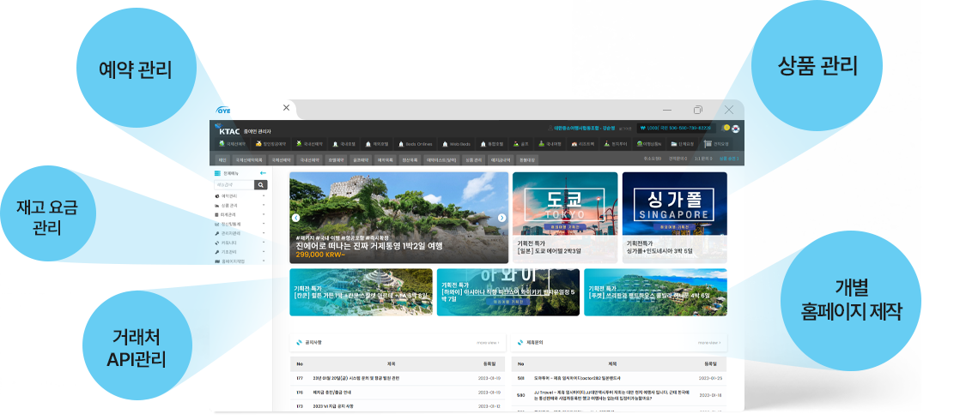Advance banner with the next slide arrow
Viewport: 954px width, 420px height.
coord(501,218)
